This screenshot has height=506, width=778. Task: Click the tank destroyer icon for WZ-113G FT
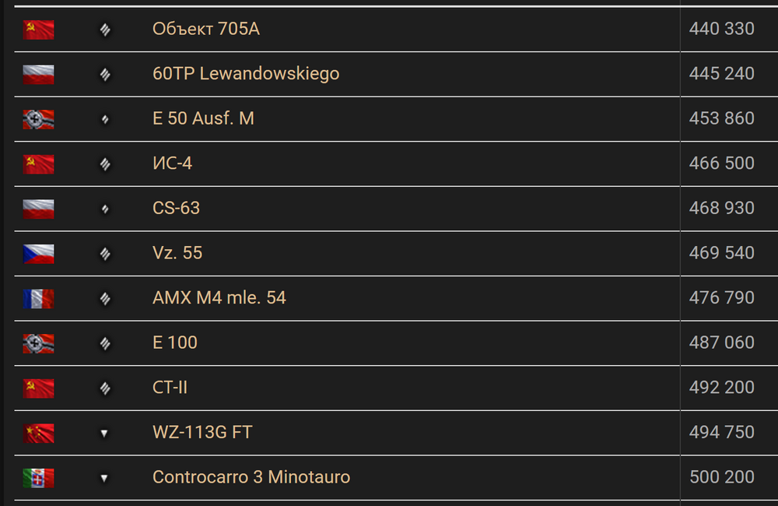104,434
